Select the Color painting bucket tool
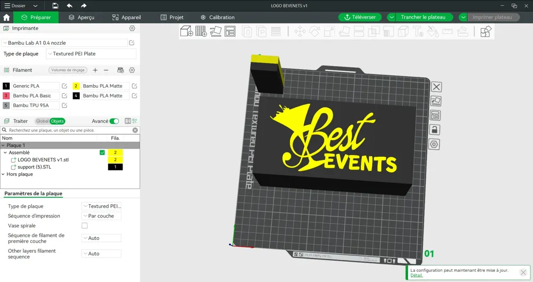The height and width of the screenshot is (282, 533). point(433,31)
